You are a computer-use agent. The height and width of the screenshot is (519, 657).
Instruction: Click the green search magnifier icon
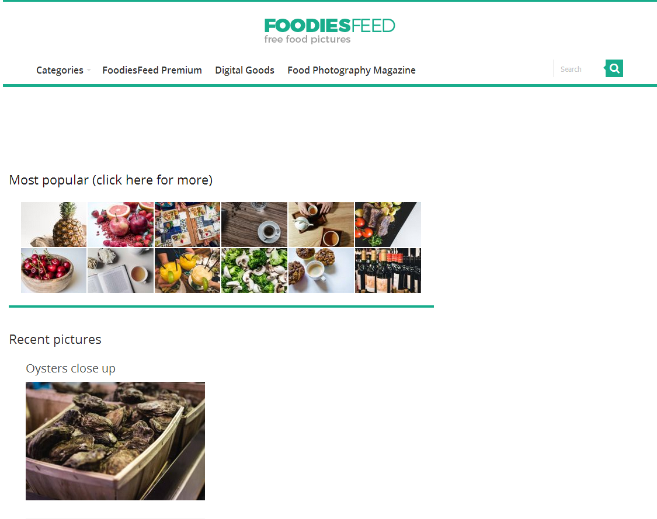pos(614,68)
